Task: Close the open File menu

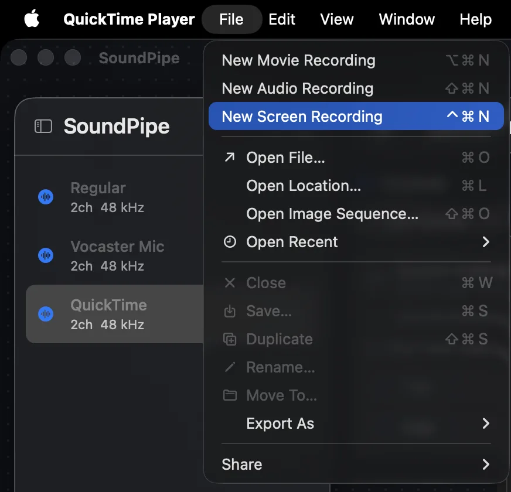Action: (231, 19)
